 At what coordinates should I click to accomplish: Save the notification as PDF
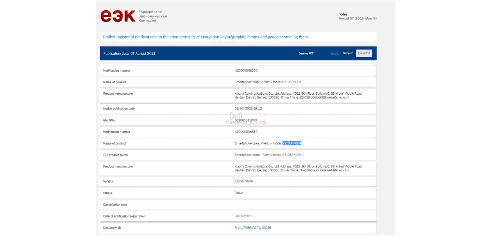(x=306, y=53)
